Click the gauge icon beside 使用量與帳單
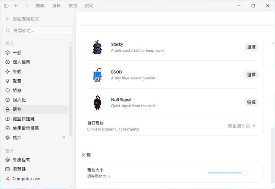Image resolution: width=275 pixels, height=189 pixels. point(8,128)
